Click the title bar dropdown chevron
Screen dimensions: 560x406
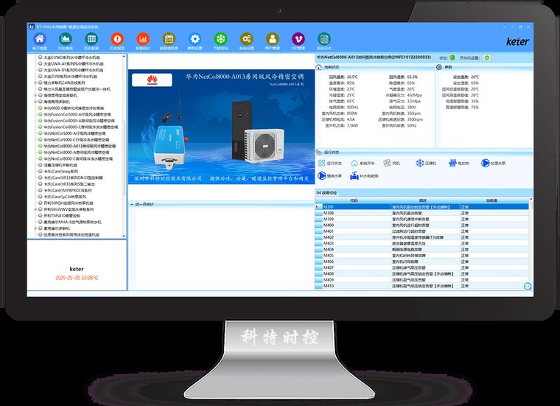tap(505, 27)
